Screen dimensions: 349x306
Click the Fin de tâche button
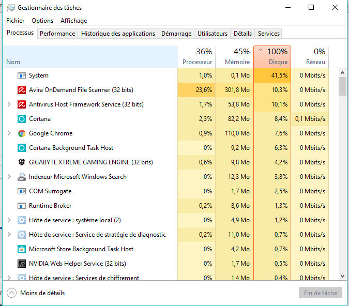pos(321,293)
